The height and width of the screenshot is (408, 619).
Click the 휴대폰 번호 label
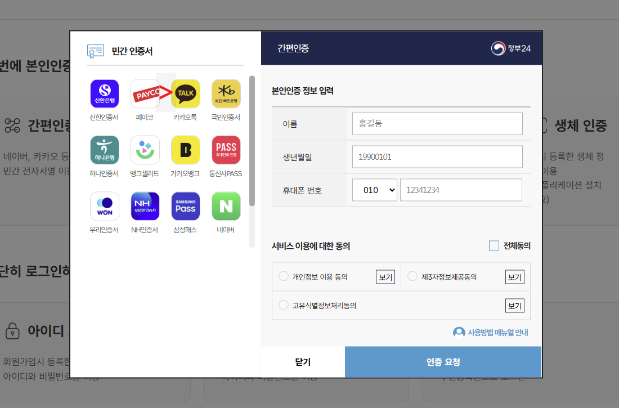(x=302, y=190)
